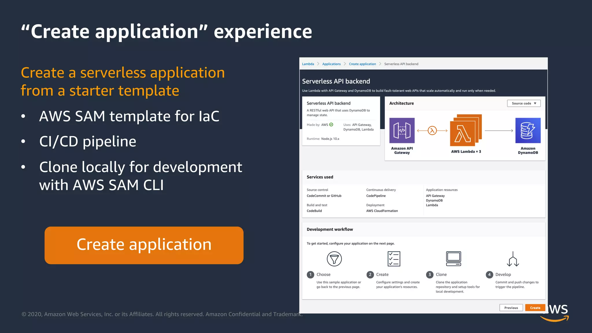
Task: Click 'Source control' label
Action: coord(317,190)
